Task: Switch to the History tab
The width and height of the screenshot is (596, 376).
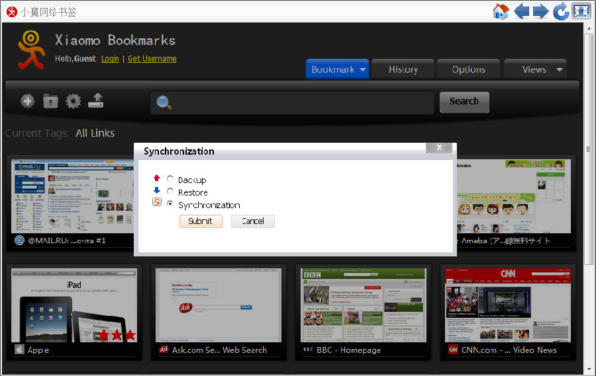Action: pos(403,69)
